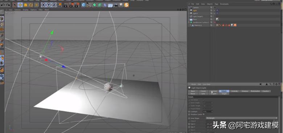Redo the last undone action
Image resolution: width=283 pixels, height=133 pixels.
coord(8,5)
